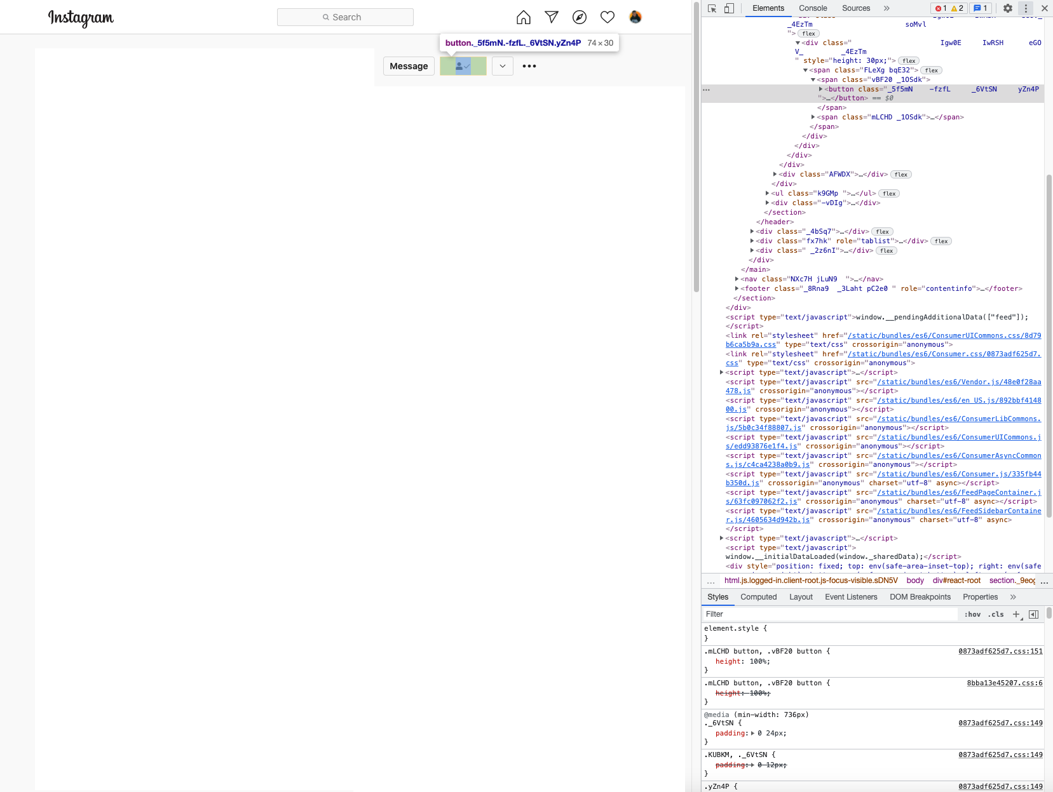1053x792 pixels.
Task: Click flex badge next to AFWDX div
Action: click(x=901, y=175)
